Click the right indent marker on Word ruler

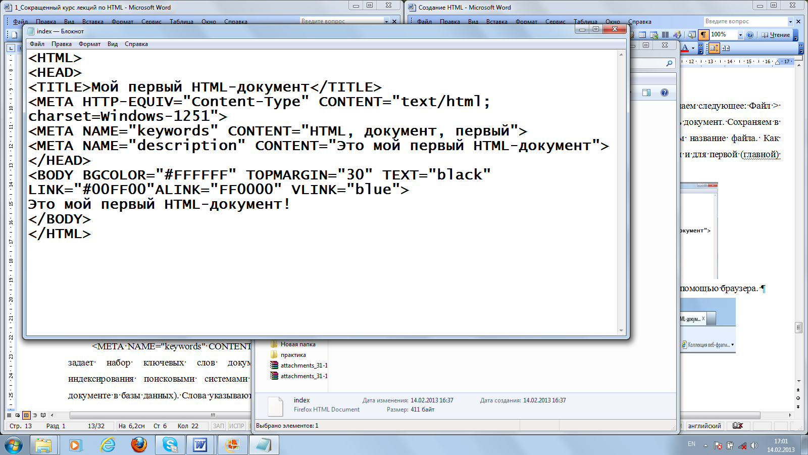(x=778, y=62)
